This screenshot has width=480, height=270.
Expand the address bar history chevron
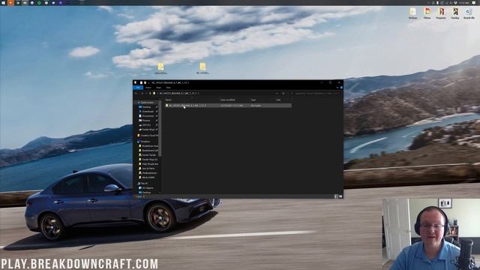click(277, 93)
